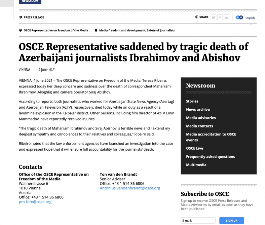
Task: Focus the E-mail subscription field
Action: (198, 220)
